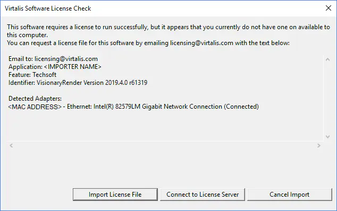Click the dialog title bar text
Image resolution: width=337 pixels, height=211 pixels.
[48, 8]
